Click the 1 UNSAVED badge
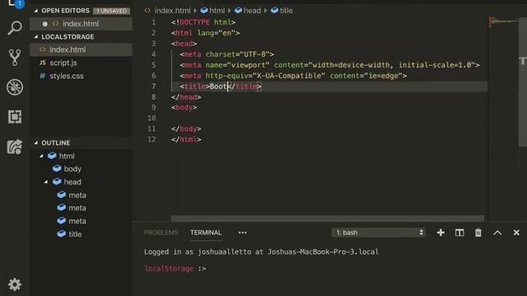The height and width of the screenshot is (296, 527). [x=111, y=11]
